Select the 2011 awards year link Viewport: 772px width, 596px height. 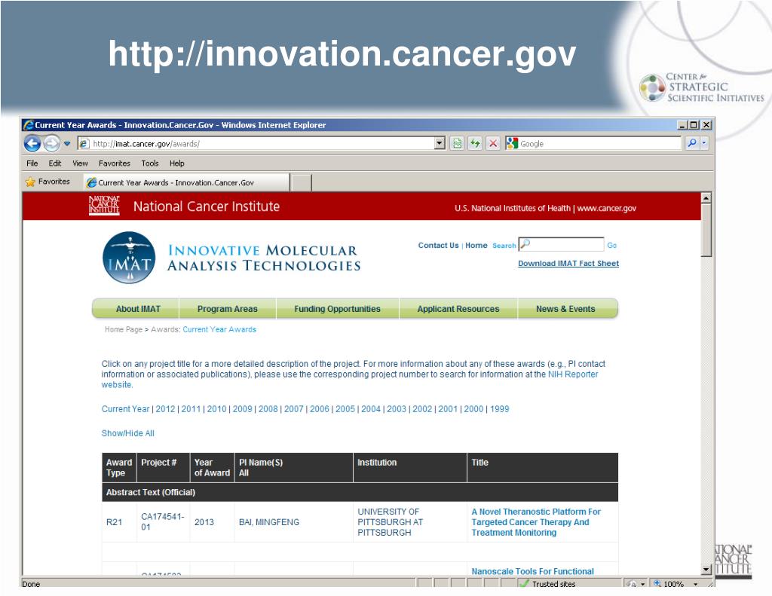pos(191,409)
